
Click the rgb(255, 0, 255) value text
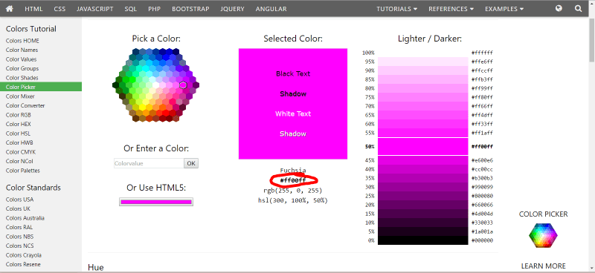coord(292,191)
